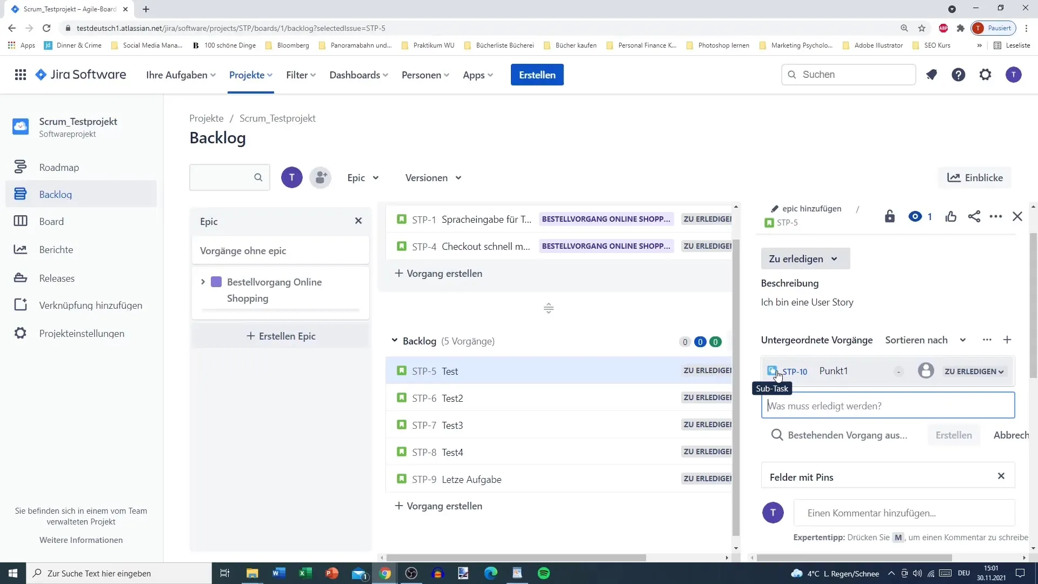Viewport: 1038px width, 584px height.
Task: Close the issue detail panel
Action: tap(1017, 216)
